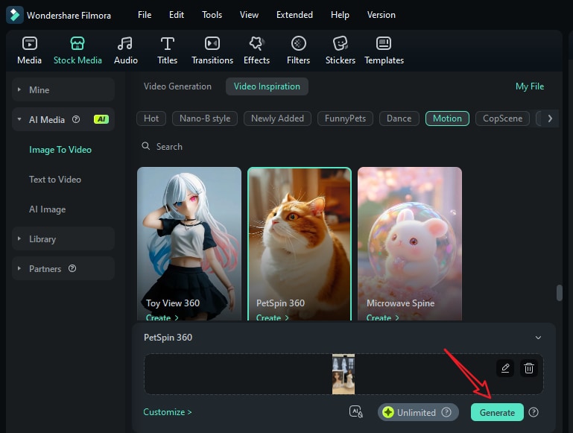Open the Stickers tab
Viewport: 573px width, 433px height.
point(341,51)
